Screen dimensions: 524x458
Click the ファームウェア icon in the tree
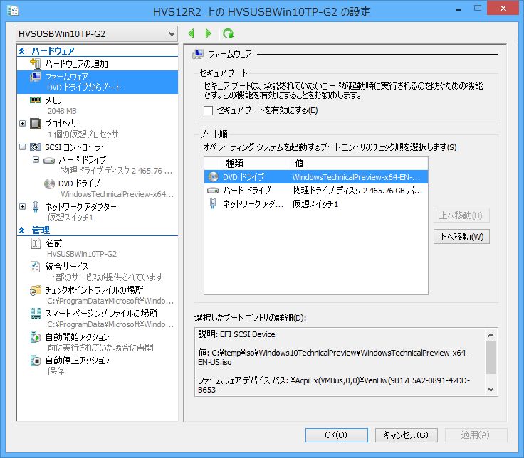click(x=36, y=77)
